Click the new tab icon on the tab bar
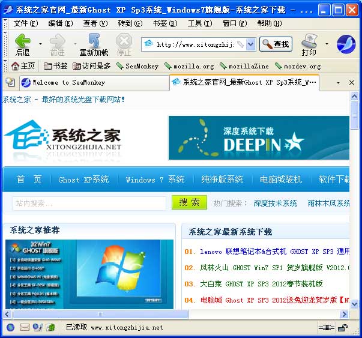 [x=10, y=82]
